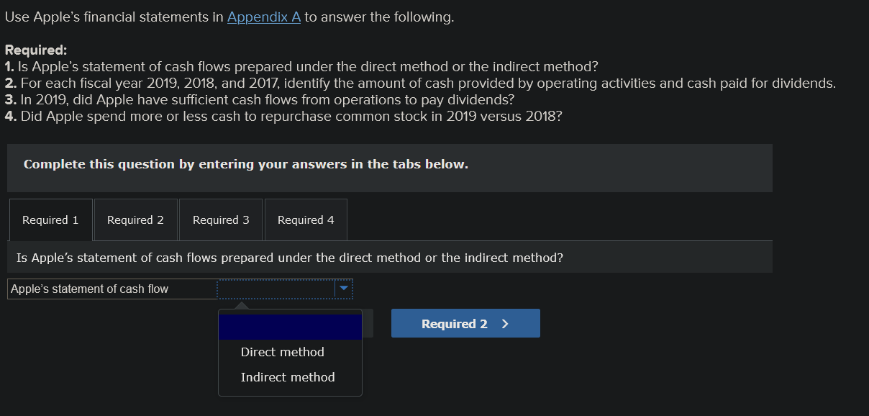Click the underlined Appendix A hyperlink text
869x416 pixels.
(263, 17)
